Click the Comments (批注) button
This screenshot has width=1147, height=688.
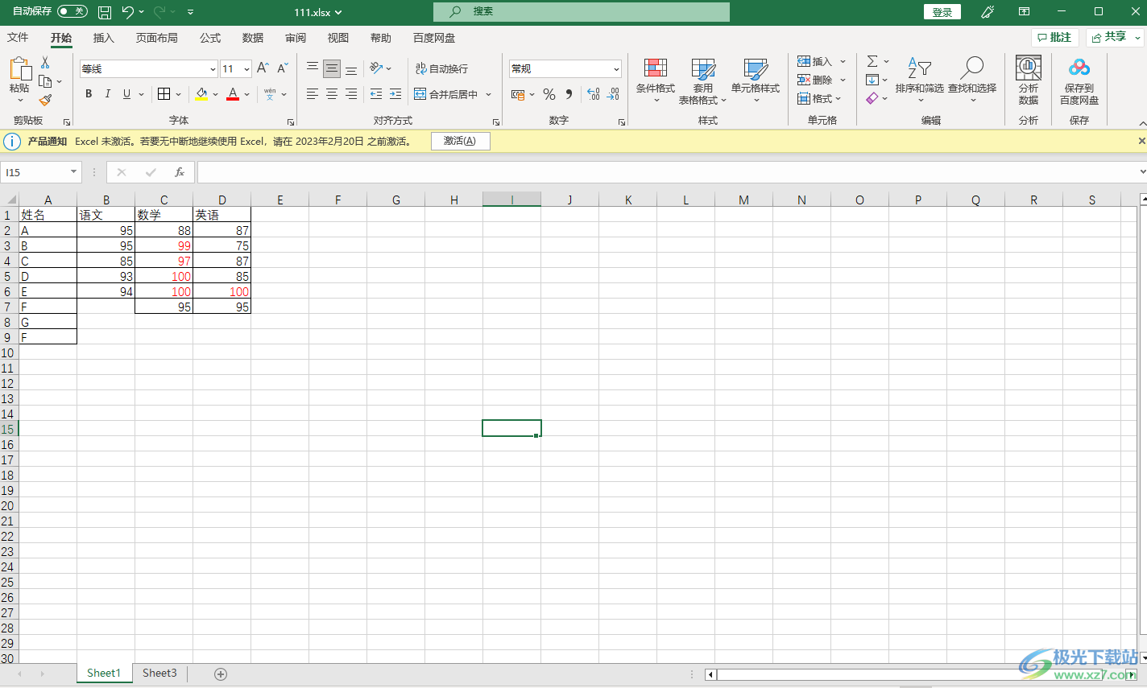pyautogui.click(x=1054, y=37)
